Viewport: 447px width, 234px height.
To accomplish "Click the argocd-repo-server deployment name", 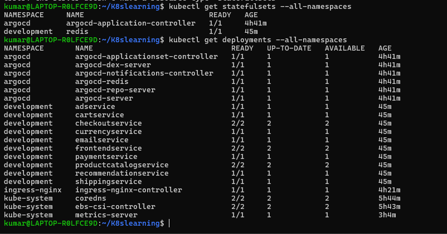I will (115, 90).
